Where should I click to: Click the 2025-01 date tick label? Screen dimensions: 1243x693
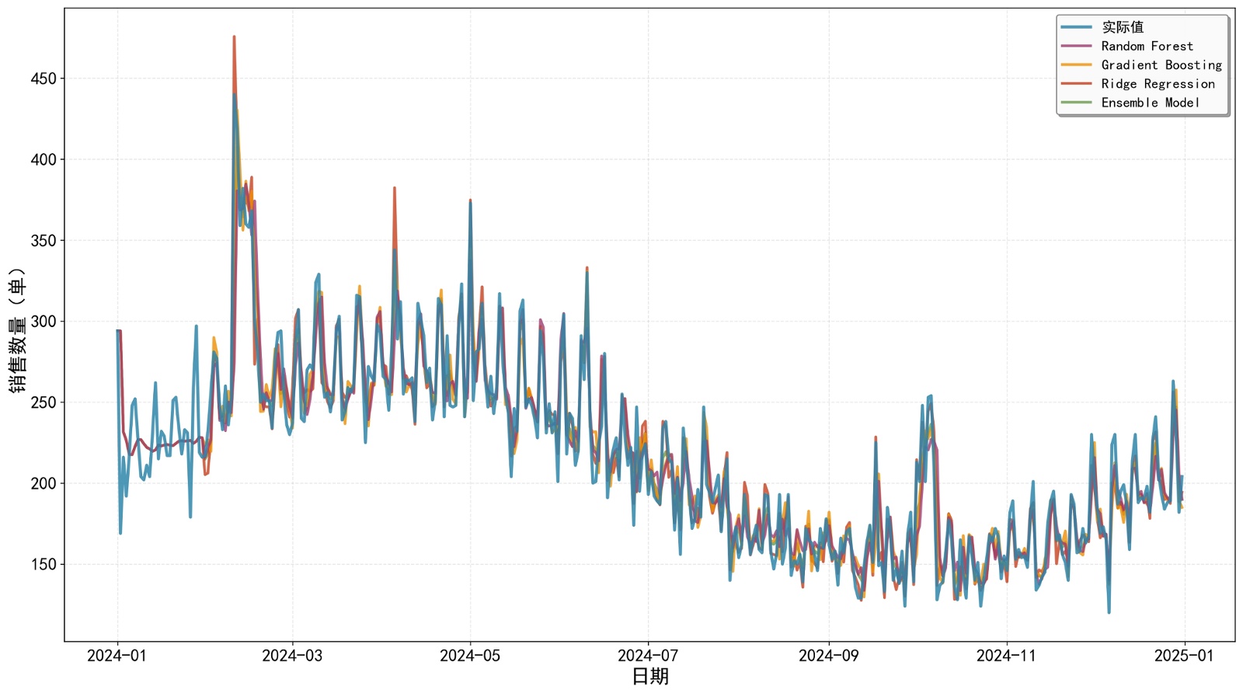[x=1184, y=656]
